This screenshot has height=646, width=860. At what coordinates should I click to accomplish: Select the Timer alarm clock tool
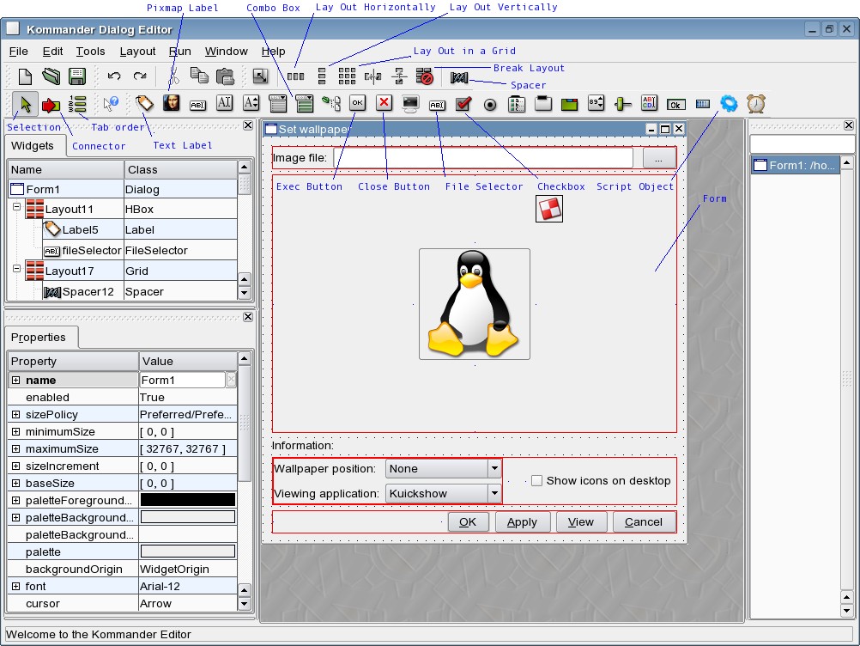coord(756,103)
